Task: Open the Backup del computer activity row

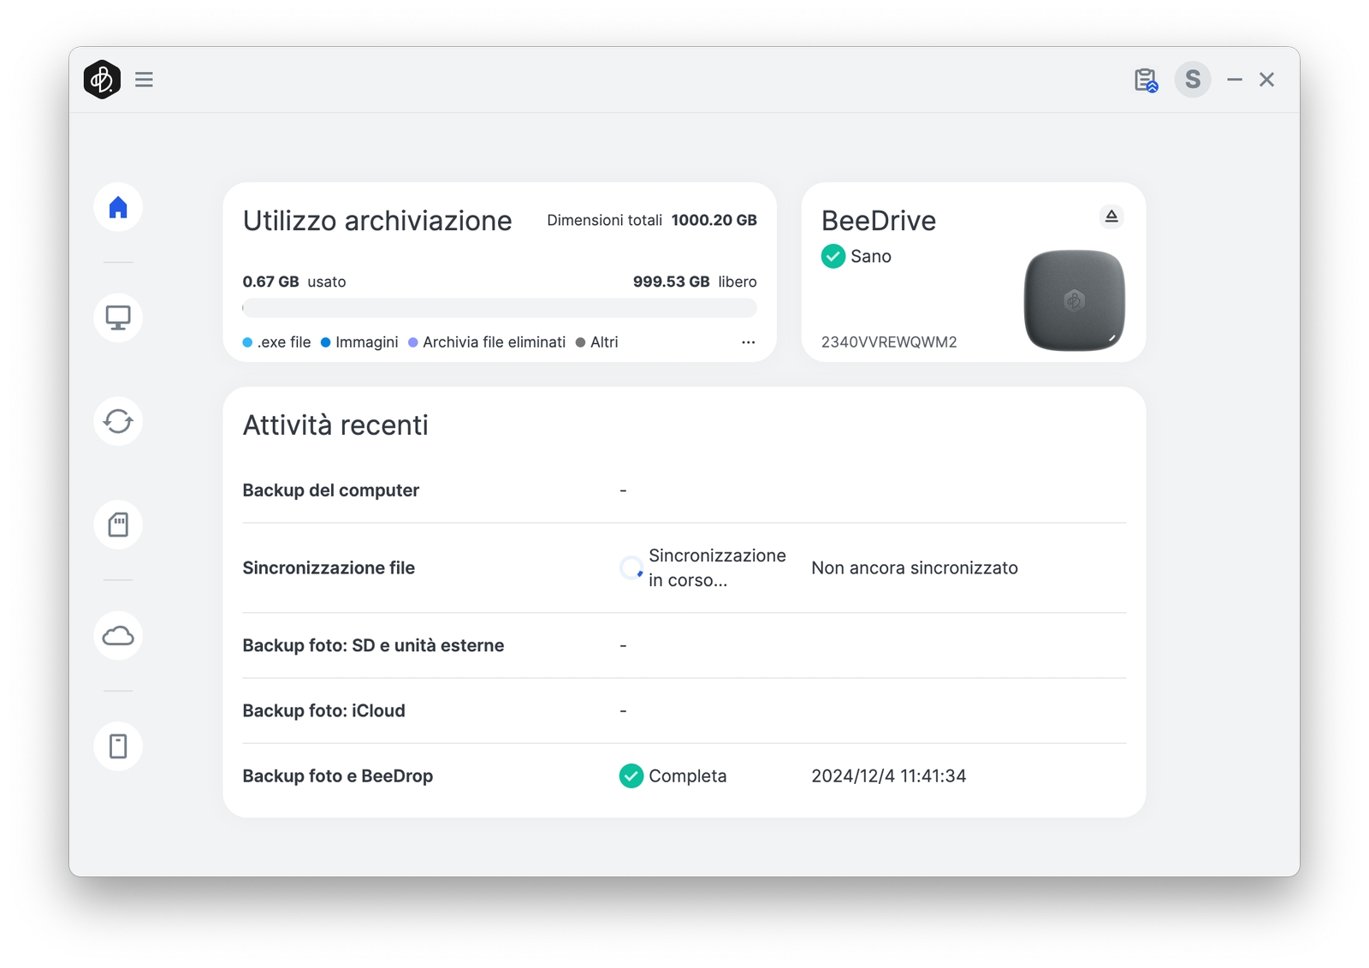Action: 684,490
